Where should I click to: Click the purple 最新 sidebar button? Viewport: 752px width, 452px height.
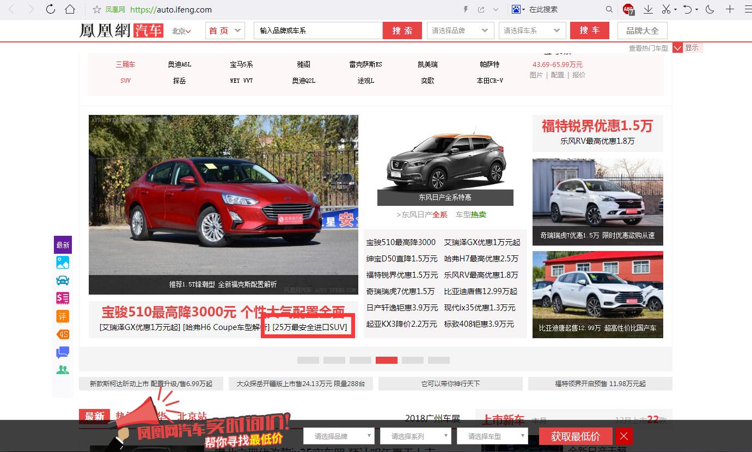63,245
